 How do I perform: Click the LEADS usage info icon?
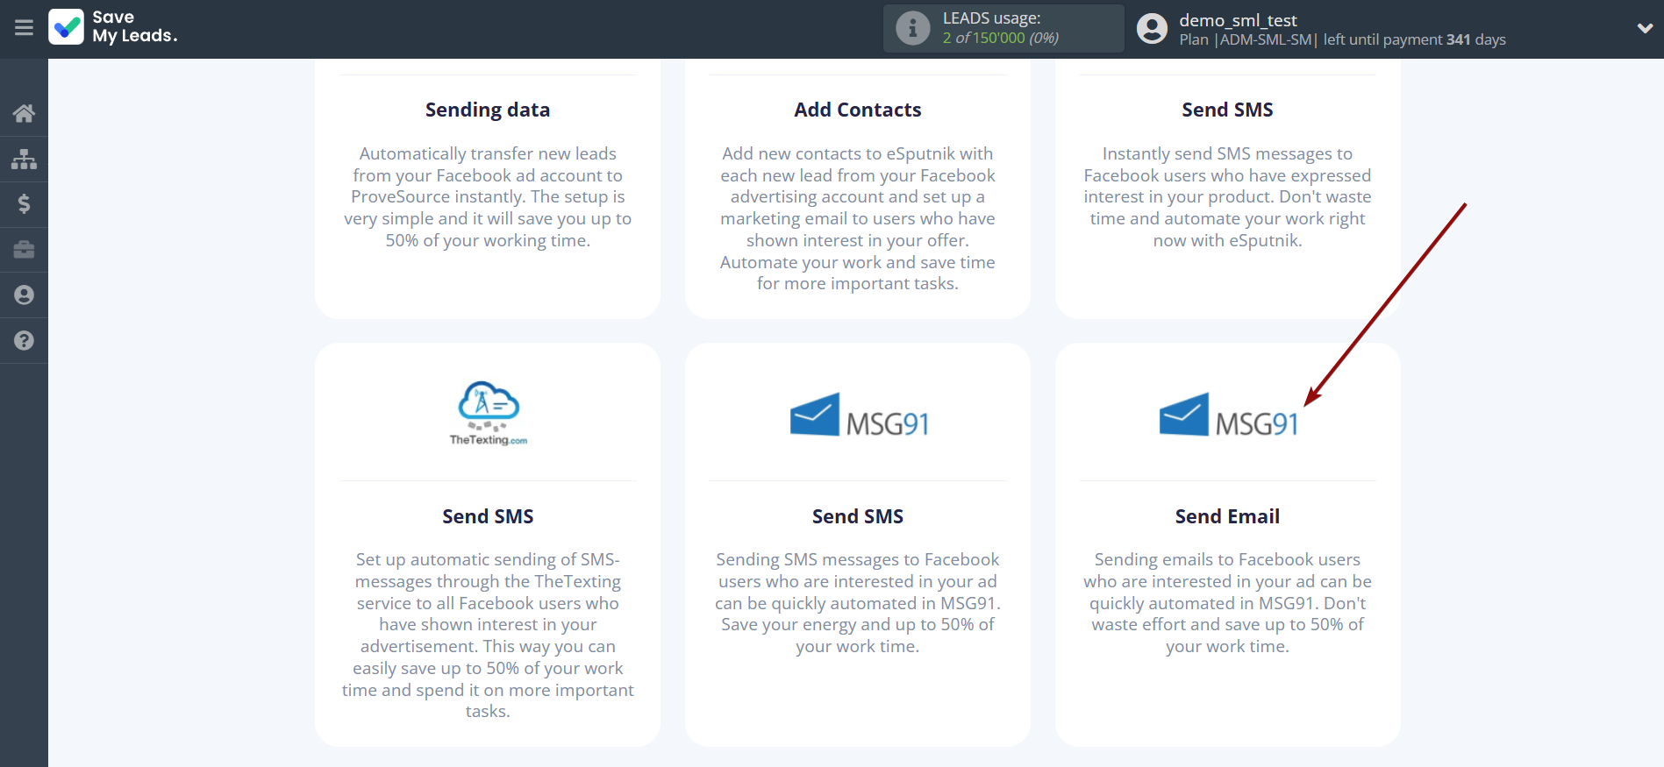(x=912, y=29)
